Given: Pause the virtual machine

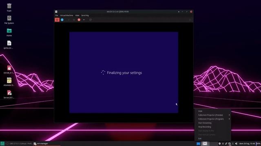Looking at the screenshot, I should click(x=74, y=20).
